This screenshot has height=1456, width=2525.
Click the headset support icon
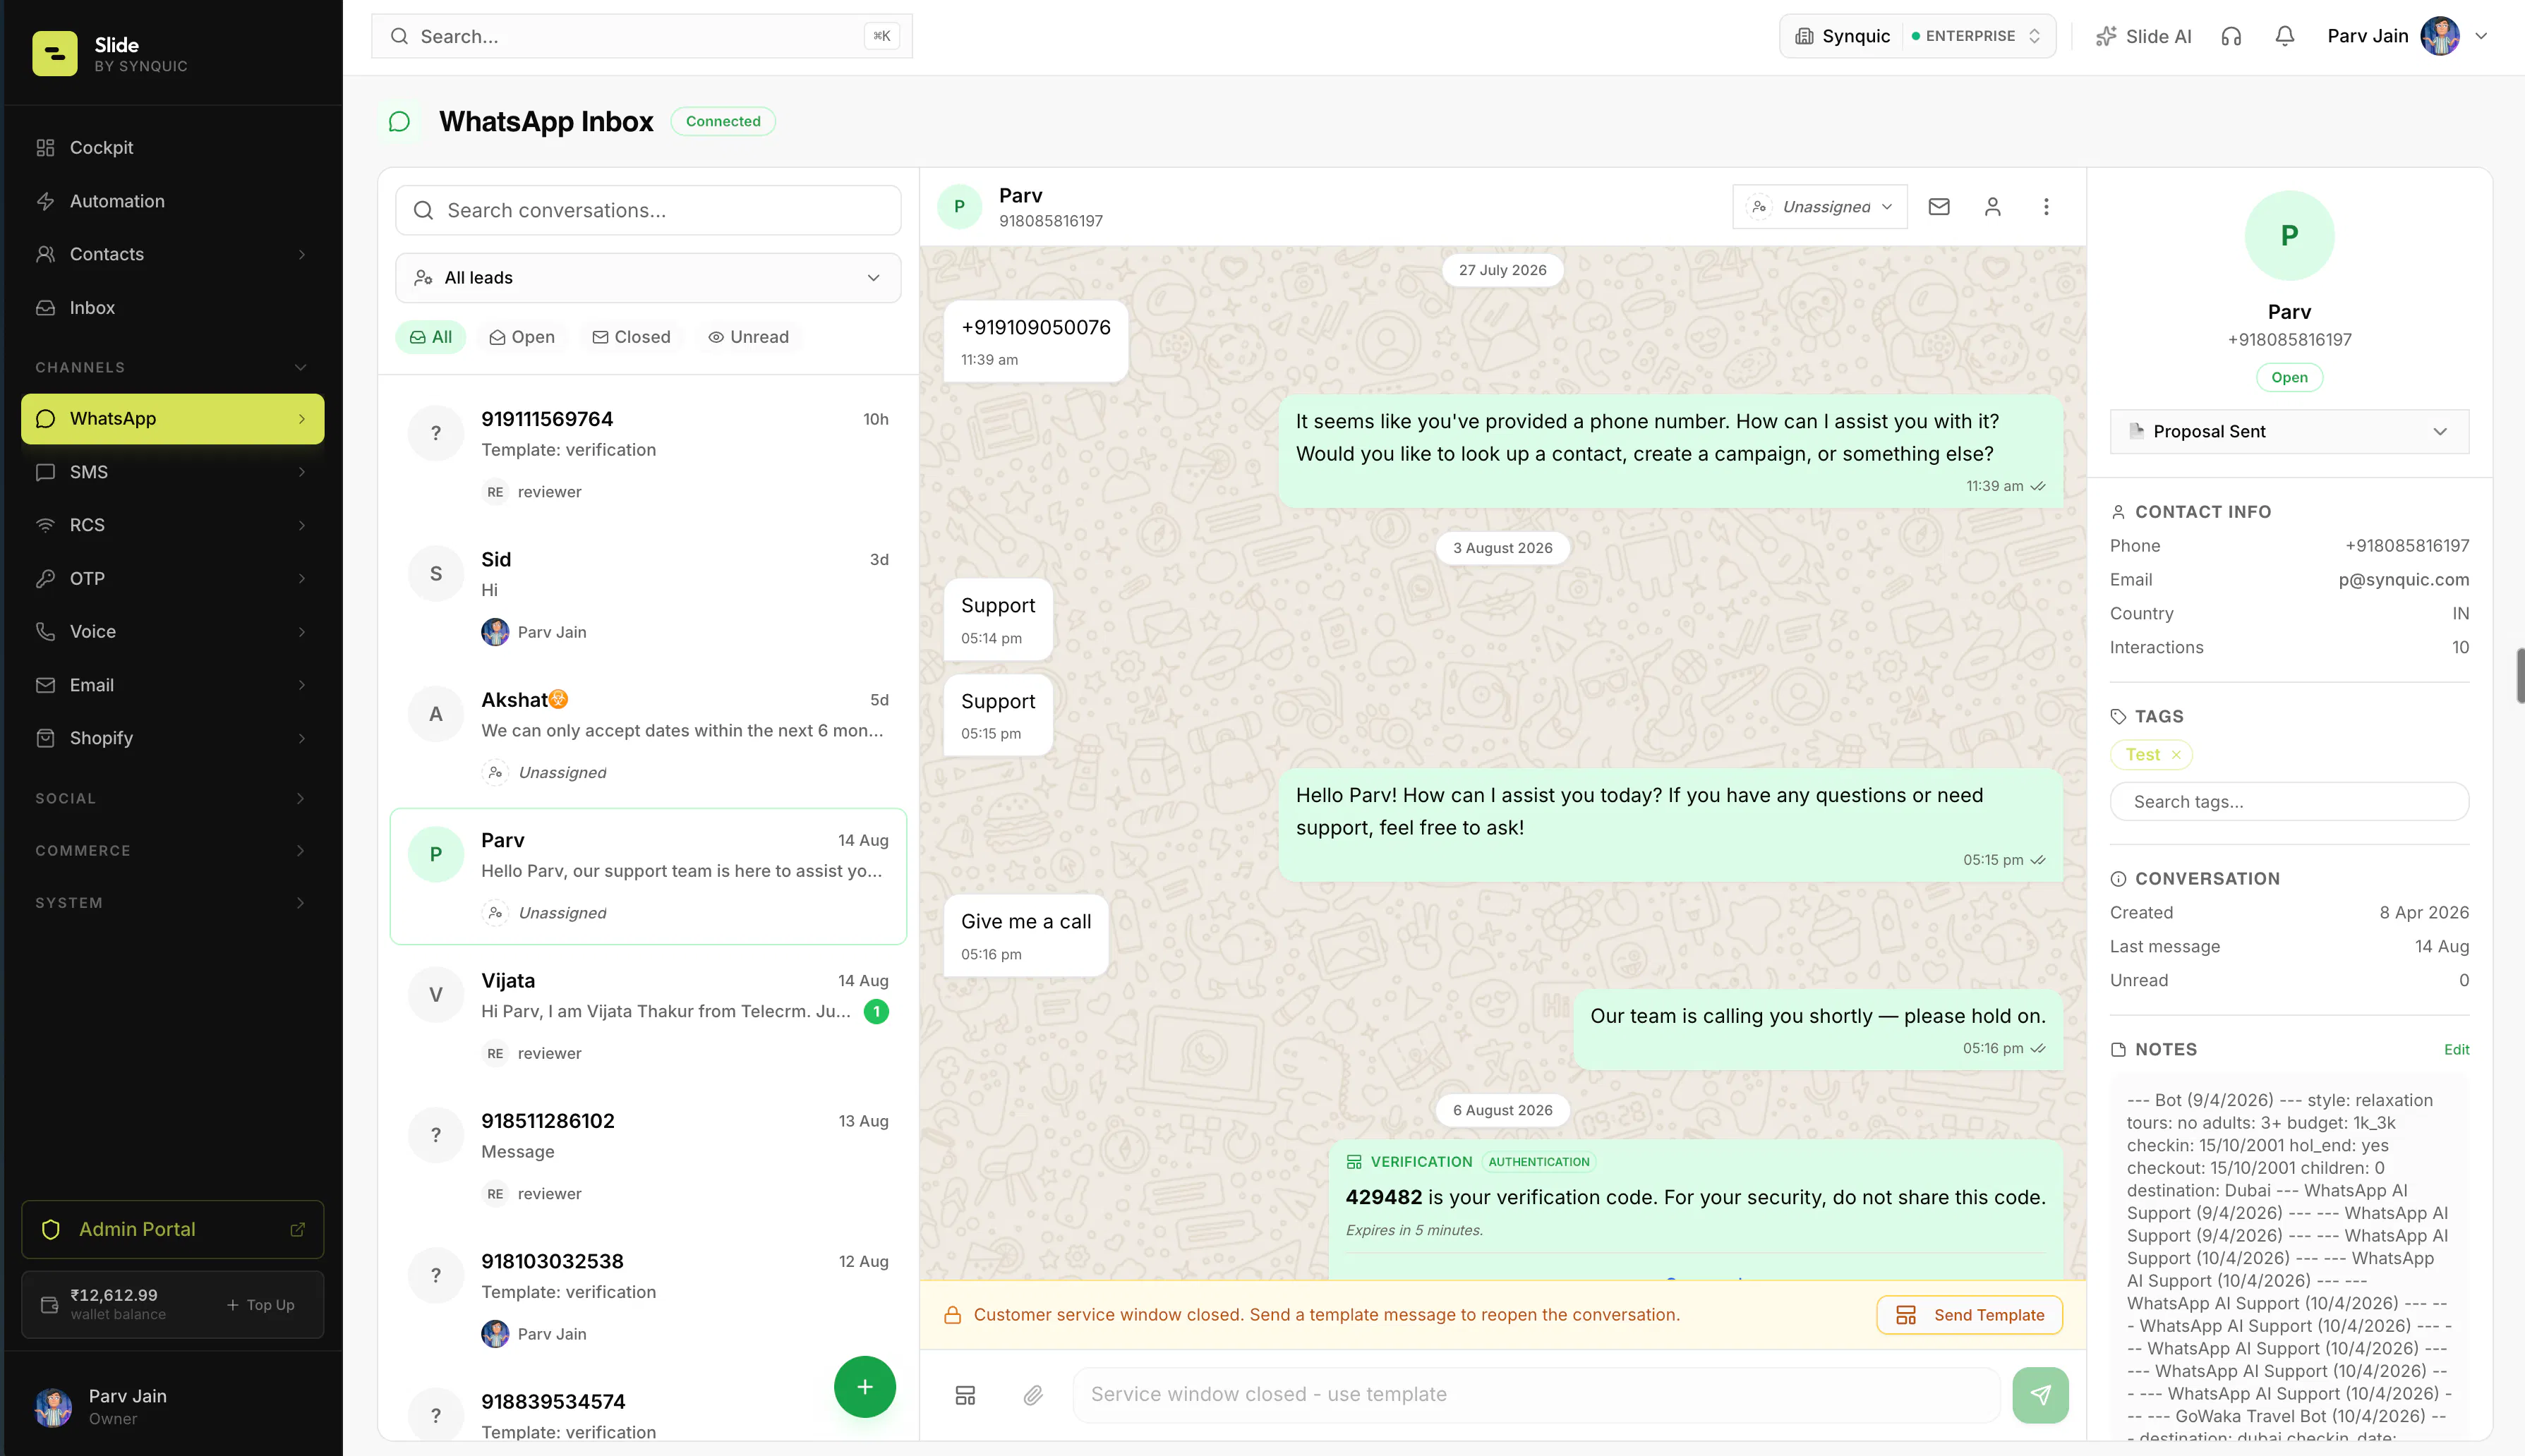tap(2231, 36)
